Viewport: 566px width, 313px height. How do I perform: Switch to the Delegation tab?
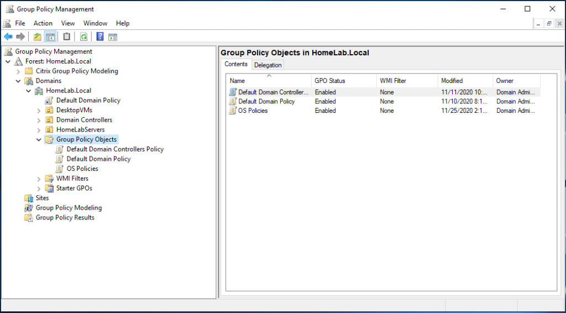coord(268,65)
